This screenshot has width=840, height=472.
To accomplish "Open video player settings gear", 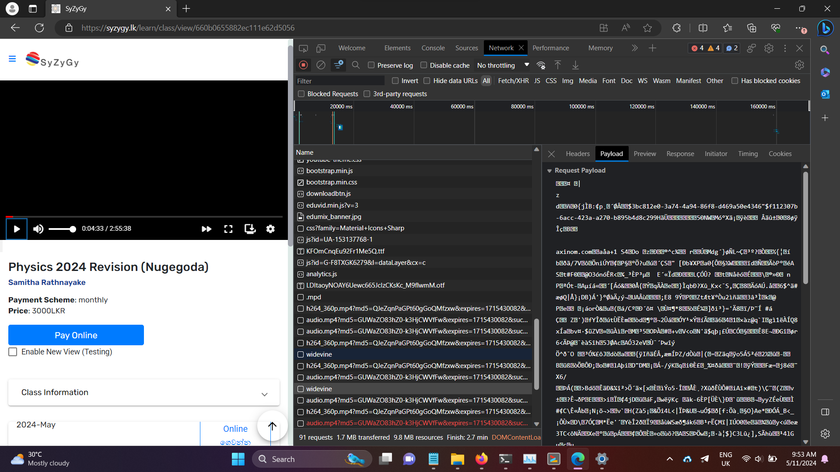I will pyautogui.click(x=270, y=229).
